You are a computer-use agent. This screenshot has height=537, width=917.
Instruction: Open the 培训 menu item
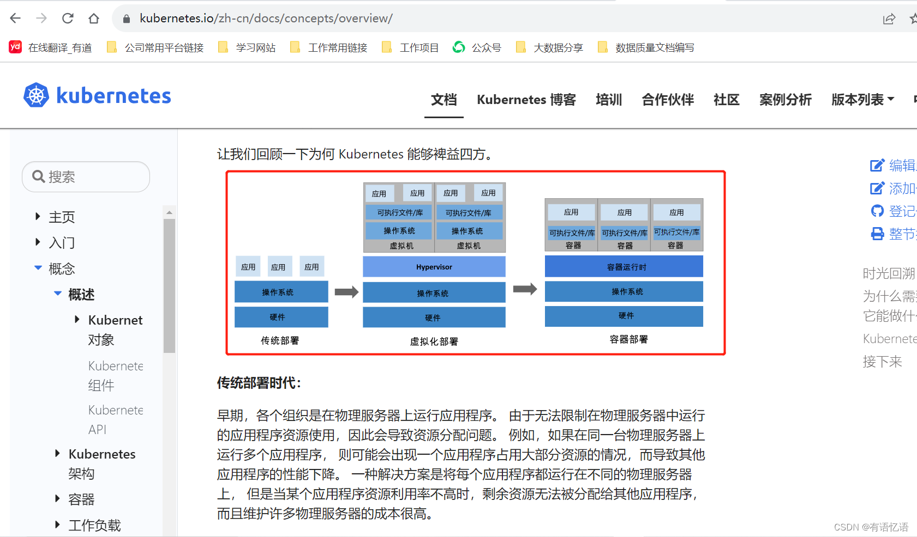pos(609,100)
